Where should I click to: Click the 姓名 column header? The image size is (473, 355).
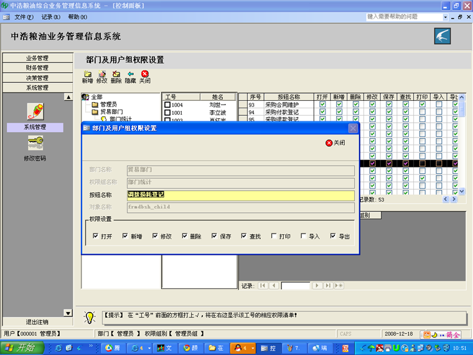point(218,97)
